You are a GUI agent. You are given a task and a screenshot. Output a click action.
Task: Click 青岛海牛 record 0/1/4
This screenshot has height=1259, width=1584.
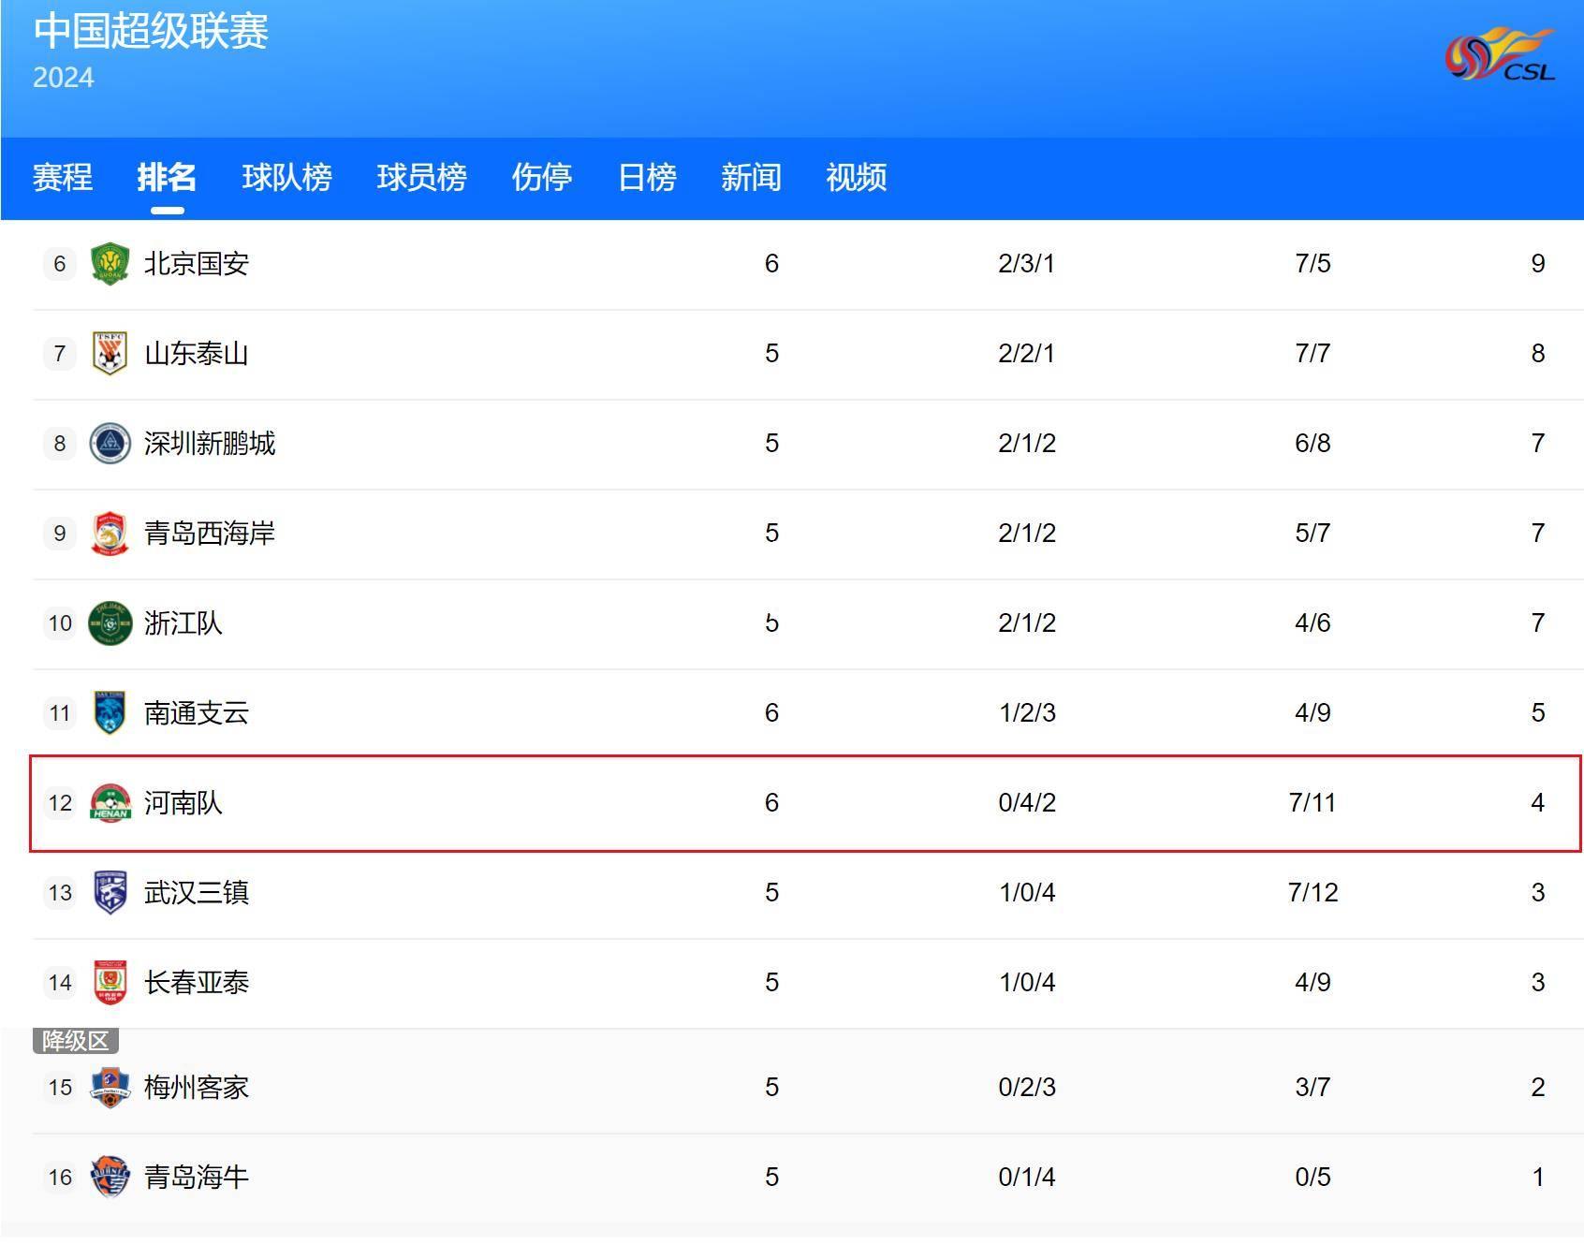[x=1027, y=1178]
